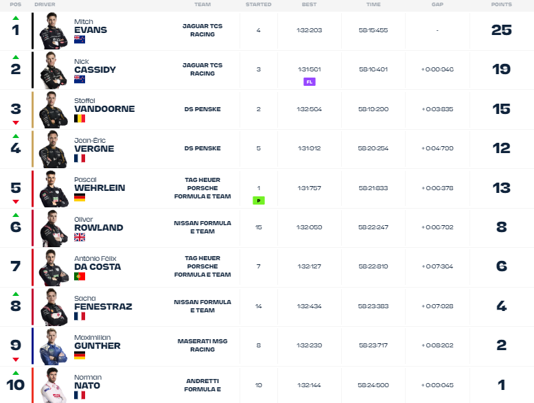The width and height of the screenshot is (534, 403).
Task: Open Mitch Evans driver photo
Action: 54,31
